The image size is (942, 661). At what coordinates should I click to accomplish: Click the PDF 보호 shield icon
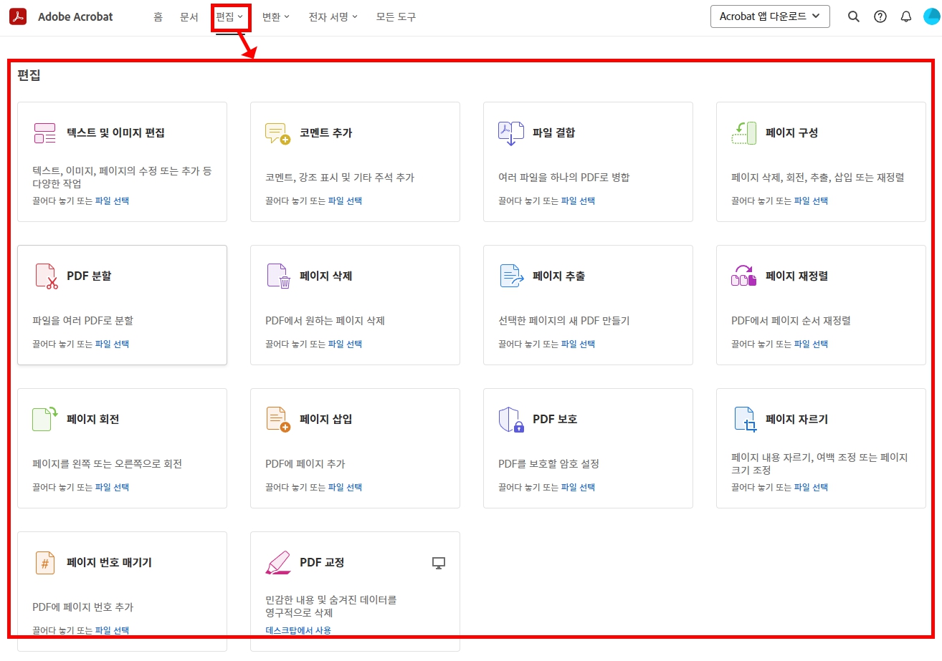tap(511, 420)
